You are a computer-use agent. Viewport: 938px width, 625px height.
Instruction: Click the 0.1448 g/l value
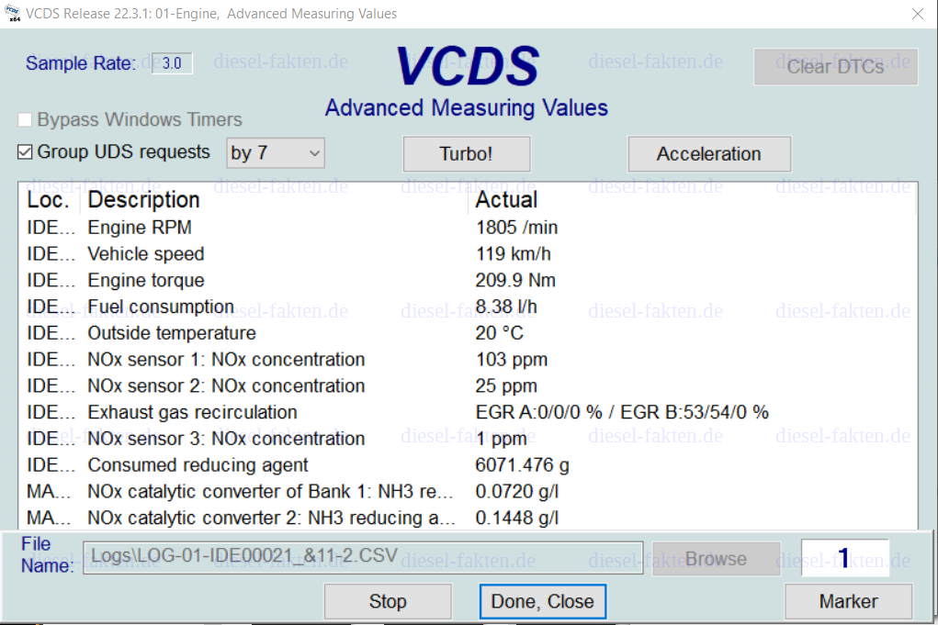(x=517, y=518)
